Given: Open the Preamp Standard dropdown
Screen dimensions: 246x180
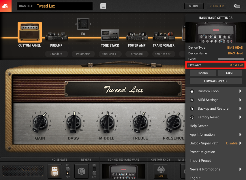Looking at the screenshot, I should (56, 54).
